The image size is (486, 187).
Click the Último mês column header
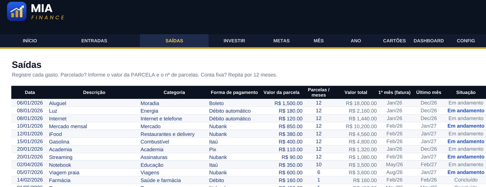point(429,92)
